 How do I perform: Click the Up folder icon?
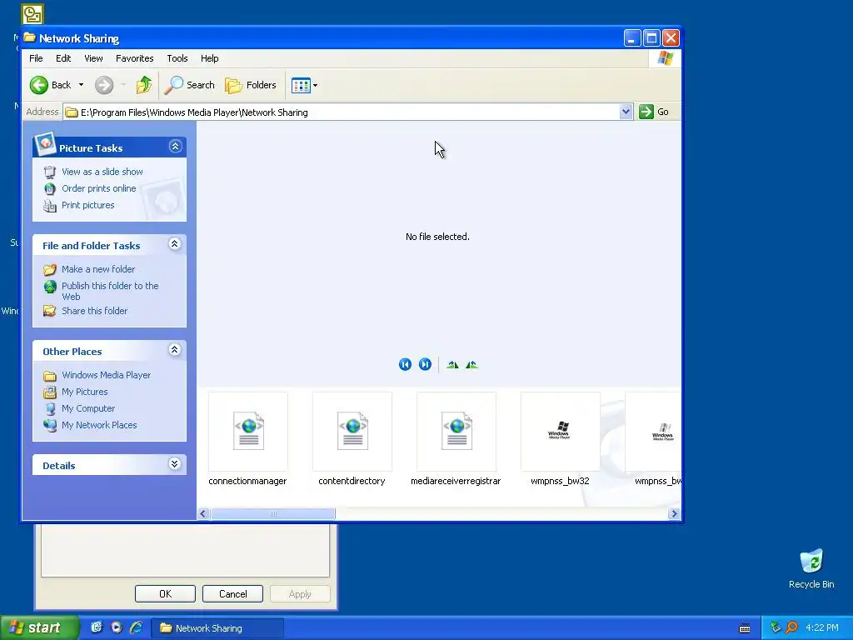pos(143,85)
